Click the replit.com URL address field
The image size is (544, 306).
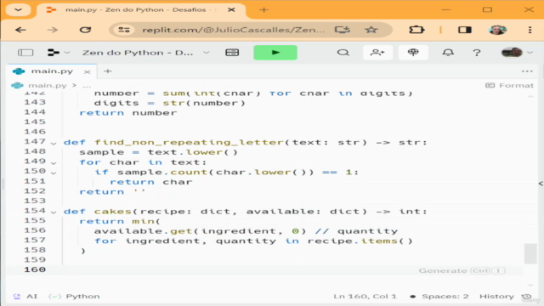234,30
